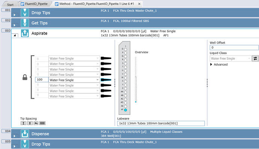Select tube well X on the labware strip
The image size is (259, 149).
(125, 81)
